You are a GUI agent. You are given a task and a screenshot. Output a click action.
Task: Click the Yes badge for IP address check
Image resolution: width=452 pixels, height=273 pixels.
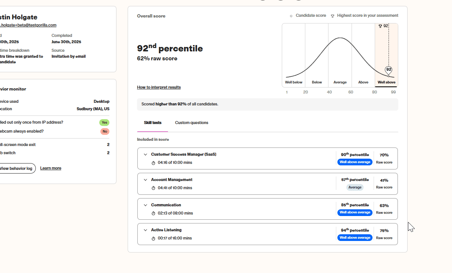coord(104,122)
